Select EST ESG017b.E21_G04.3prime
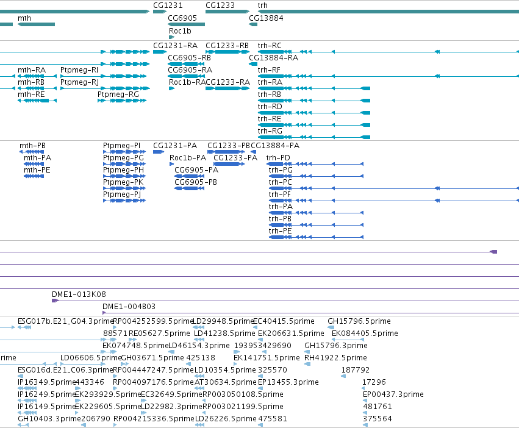519x428 pixels. coord(24,327)
